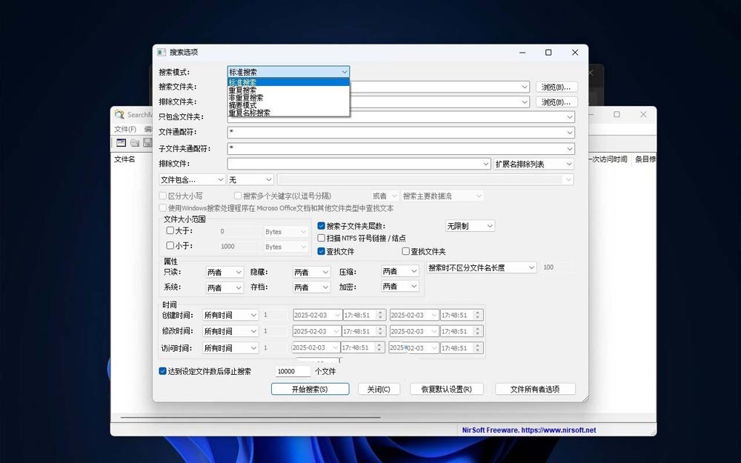Open the 文件包含... dropdown
Screen dimensions: 741x463
(192, 179)
